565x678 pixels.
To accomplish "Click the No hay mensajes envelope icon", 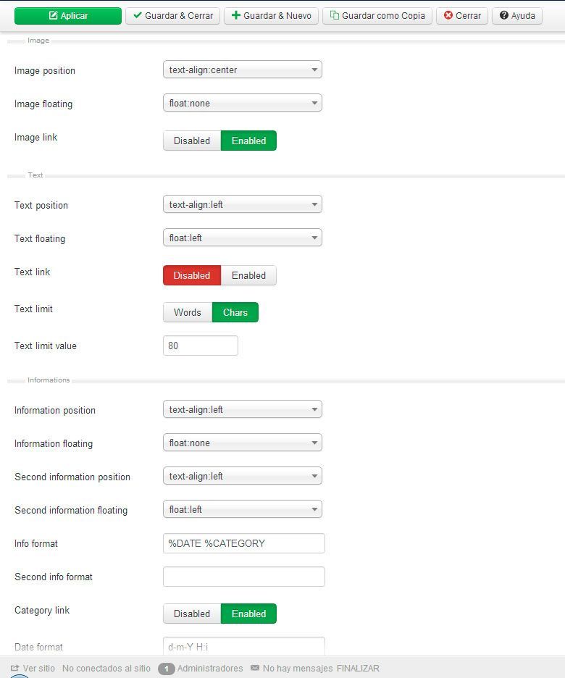I will click(255, 668).
